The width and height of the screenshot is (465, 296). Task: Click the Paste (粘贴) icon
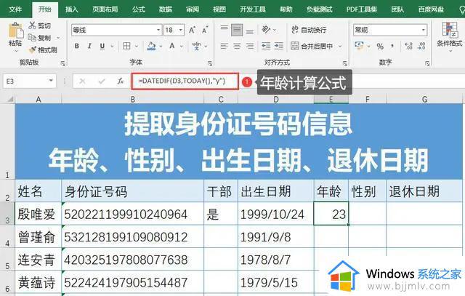pos(15,31)
